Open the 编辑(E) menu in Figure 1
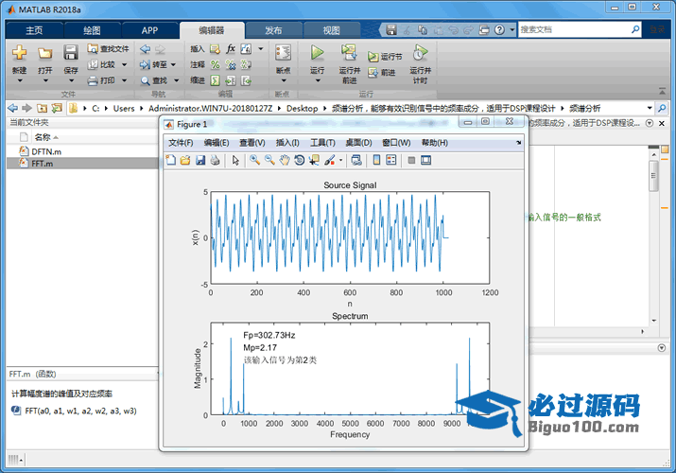 [217, 143]
